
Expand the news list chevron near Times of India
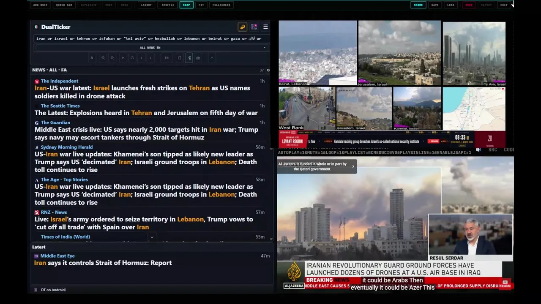(x=152, y=237)
